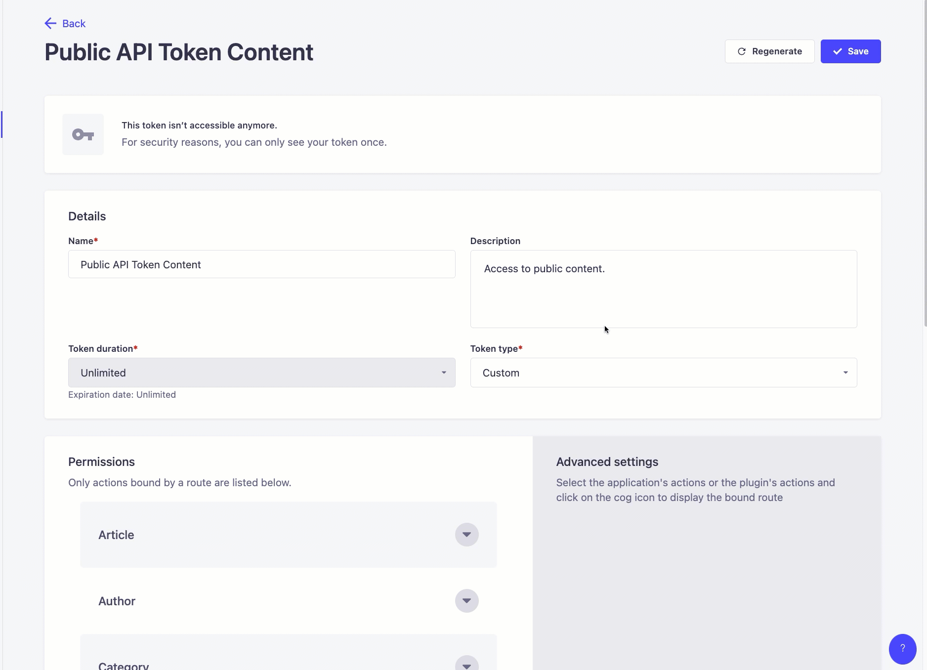Click the page vertical scrollbar
The height and width of the screenshot is (670, 927).
pos(925,163)
